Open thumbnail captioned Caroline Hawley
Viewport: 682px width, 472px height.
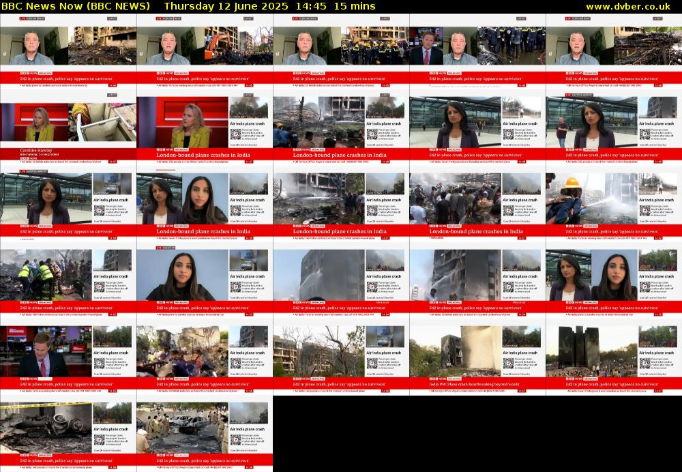pyautogui.click(x=68, y=128)
